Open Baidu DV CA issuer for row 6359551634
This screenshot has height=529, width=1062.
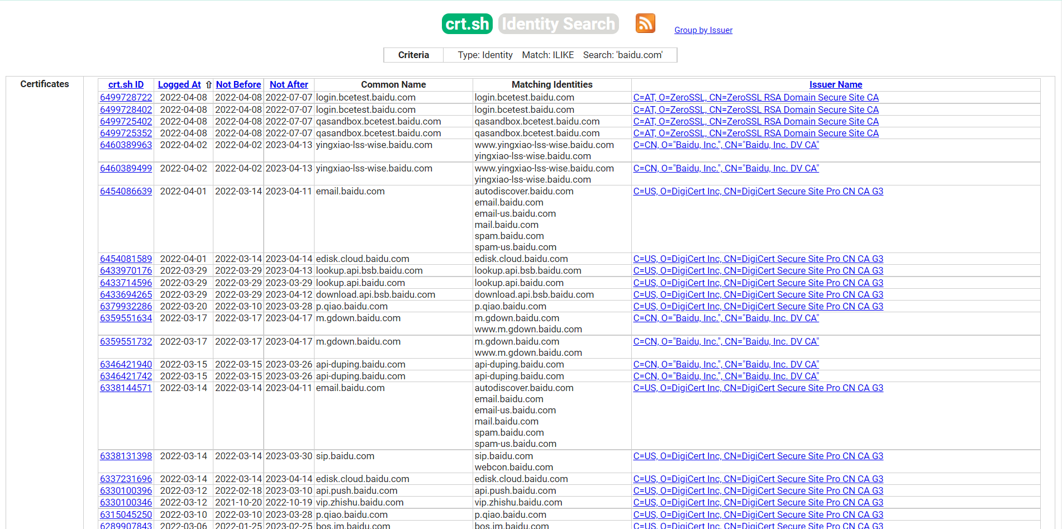[x=726, y=318]
